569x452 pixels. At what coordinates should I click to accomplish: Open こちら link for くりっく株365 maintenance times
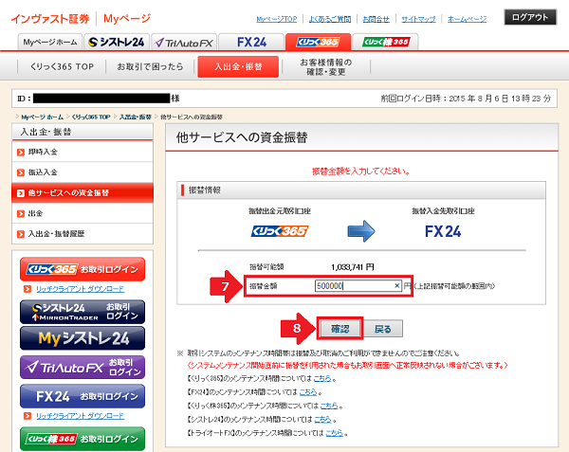pos(329,406)
